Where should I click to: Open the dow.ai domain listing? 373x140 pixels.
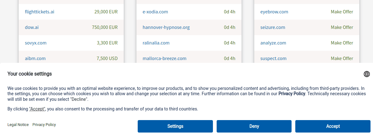(x=32, y=27)
